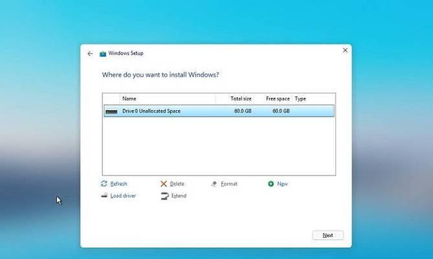Click the Refresh icon
Viewport: 433px width, 259px height.
click(104, 184)
